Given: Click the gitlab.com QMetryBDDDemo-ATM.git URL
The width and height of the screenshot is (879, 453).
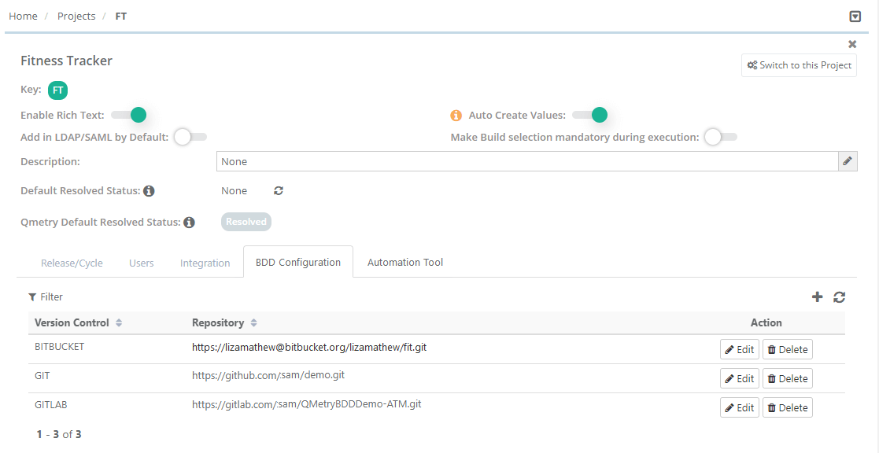Looking at the screenshot, I should (x=307, y=403).
